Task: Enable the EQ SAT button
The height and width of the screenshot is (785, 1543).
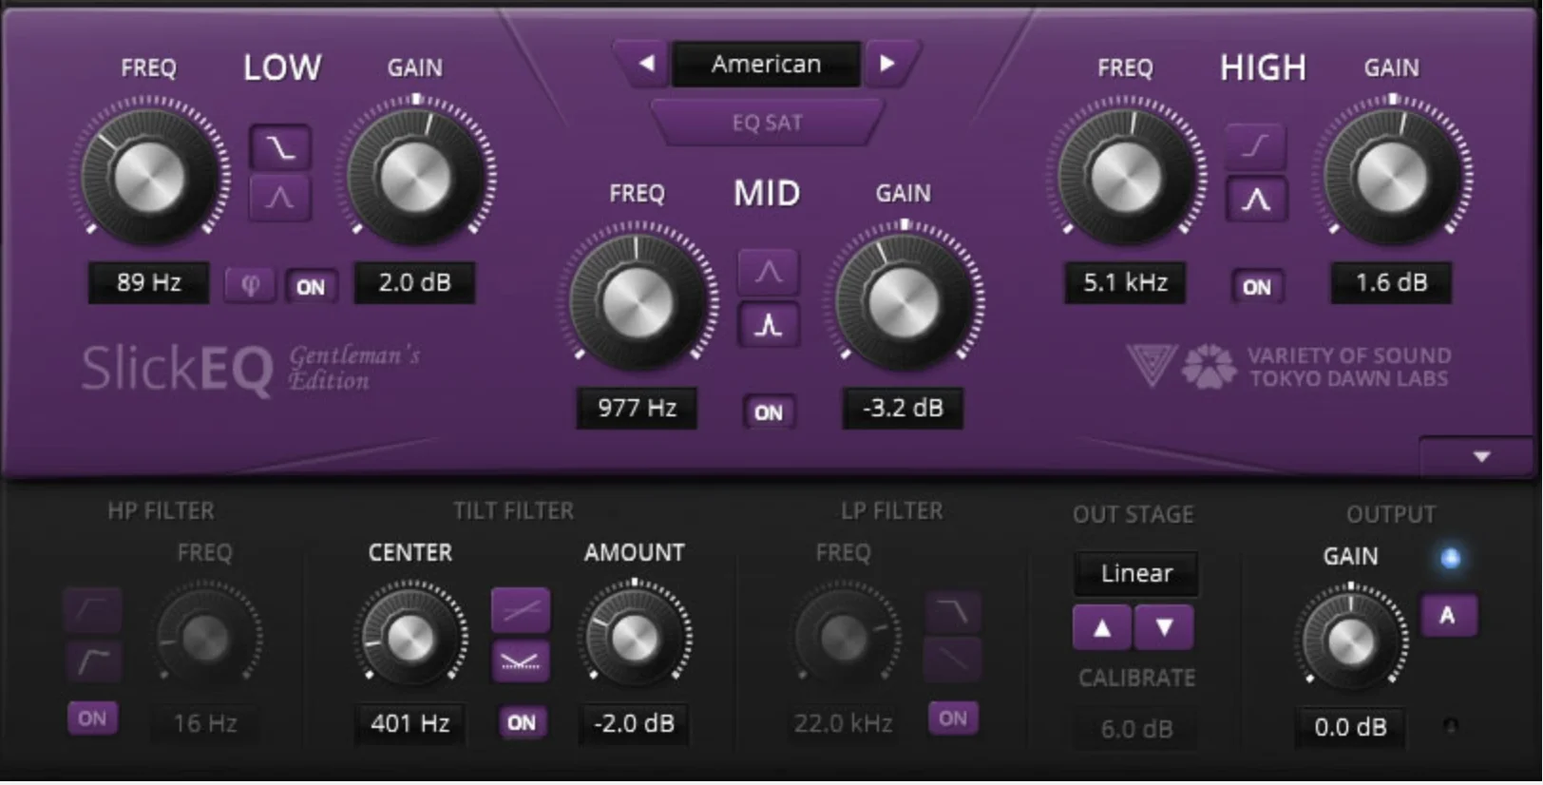Action: (x=766, y=123)
